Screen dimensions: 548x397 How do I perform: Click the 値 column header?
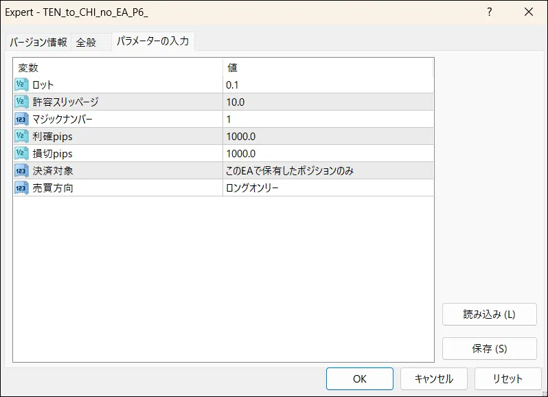click(328, 68)
